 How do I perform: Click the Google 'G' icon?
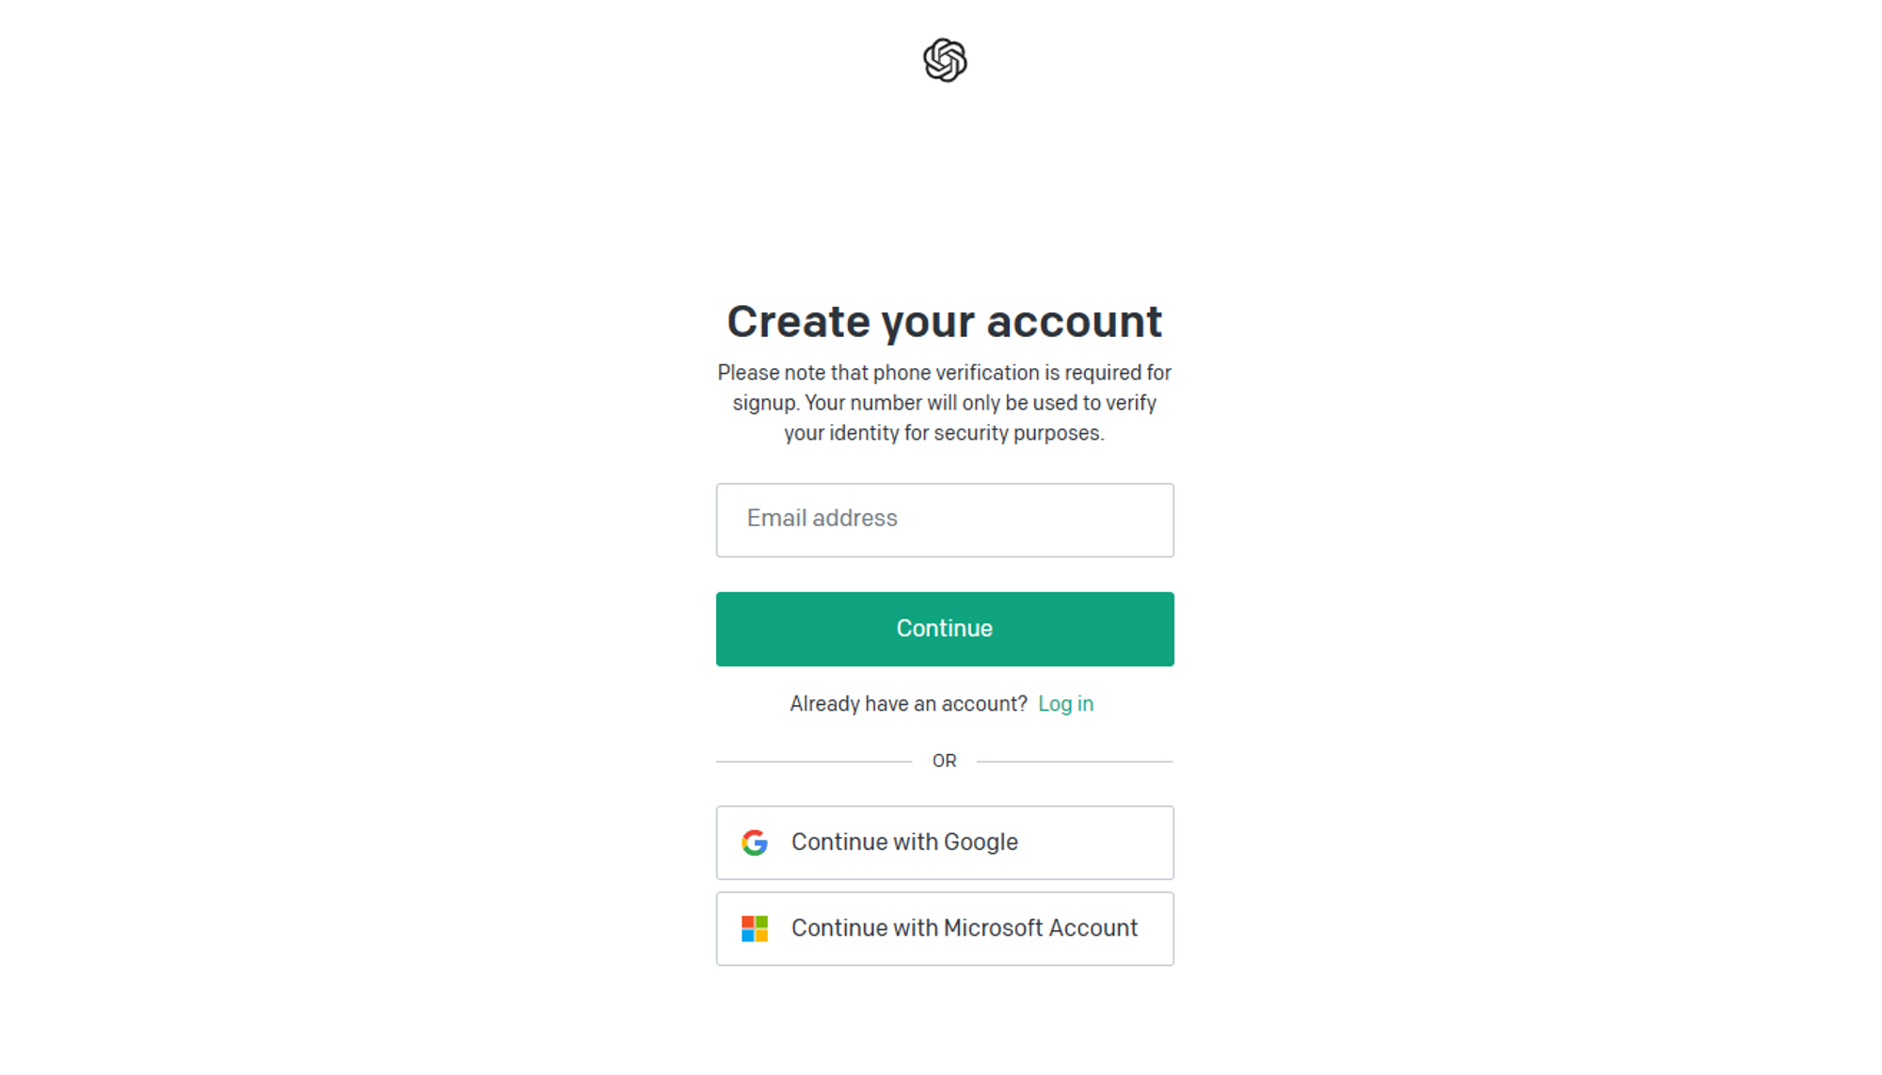pos(755,842)
